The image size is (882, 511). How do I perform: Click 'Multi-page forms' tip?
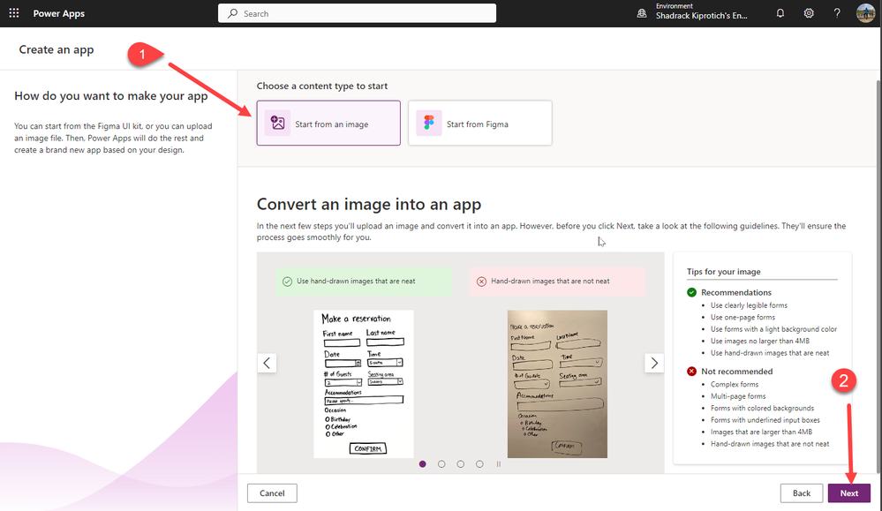click(x=738, y=396)
